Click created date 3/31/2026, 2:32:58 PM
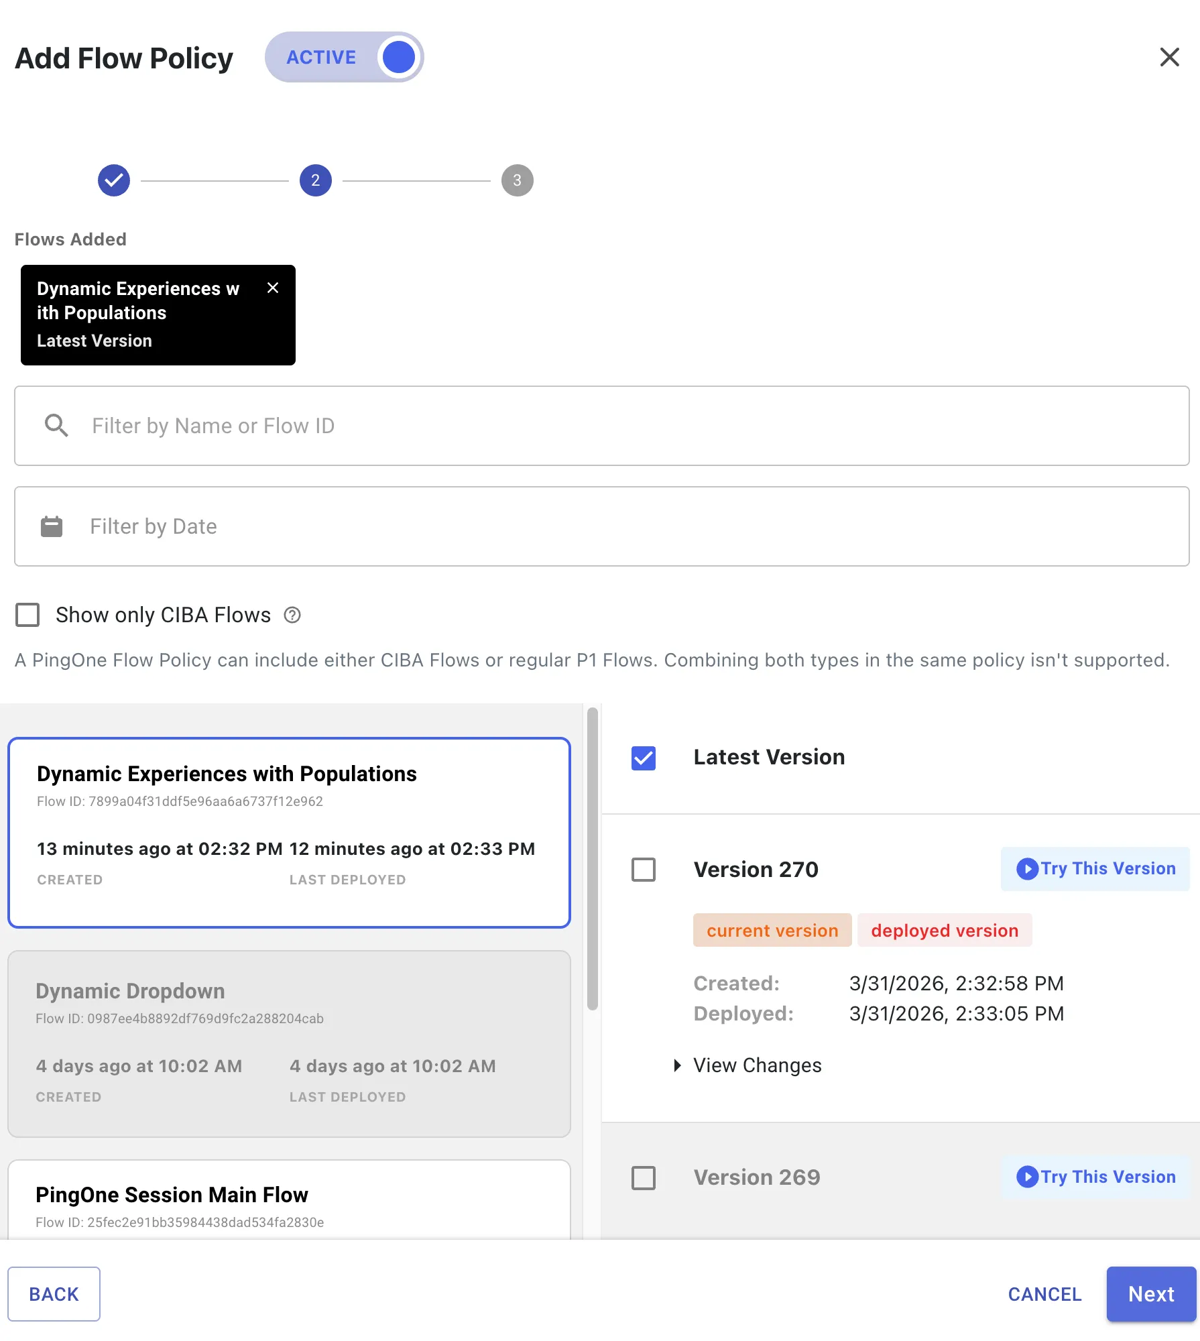This screenshot has height=1341, width=1200. (x=957, y=984)
